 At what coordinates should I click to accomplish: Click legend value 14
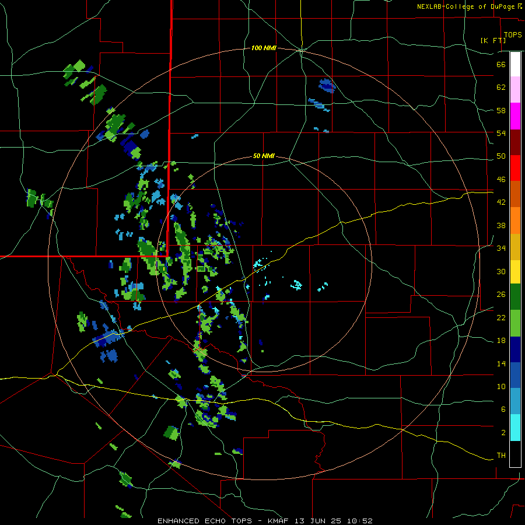501,363
